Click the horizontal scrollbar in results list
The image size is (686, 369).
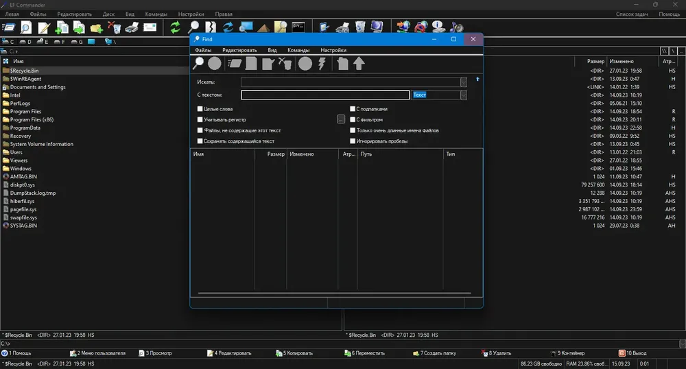point(334,293)
